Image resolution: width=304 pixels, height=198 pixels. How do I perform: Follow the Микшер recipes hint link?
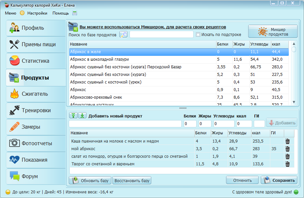coord(153,27)
